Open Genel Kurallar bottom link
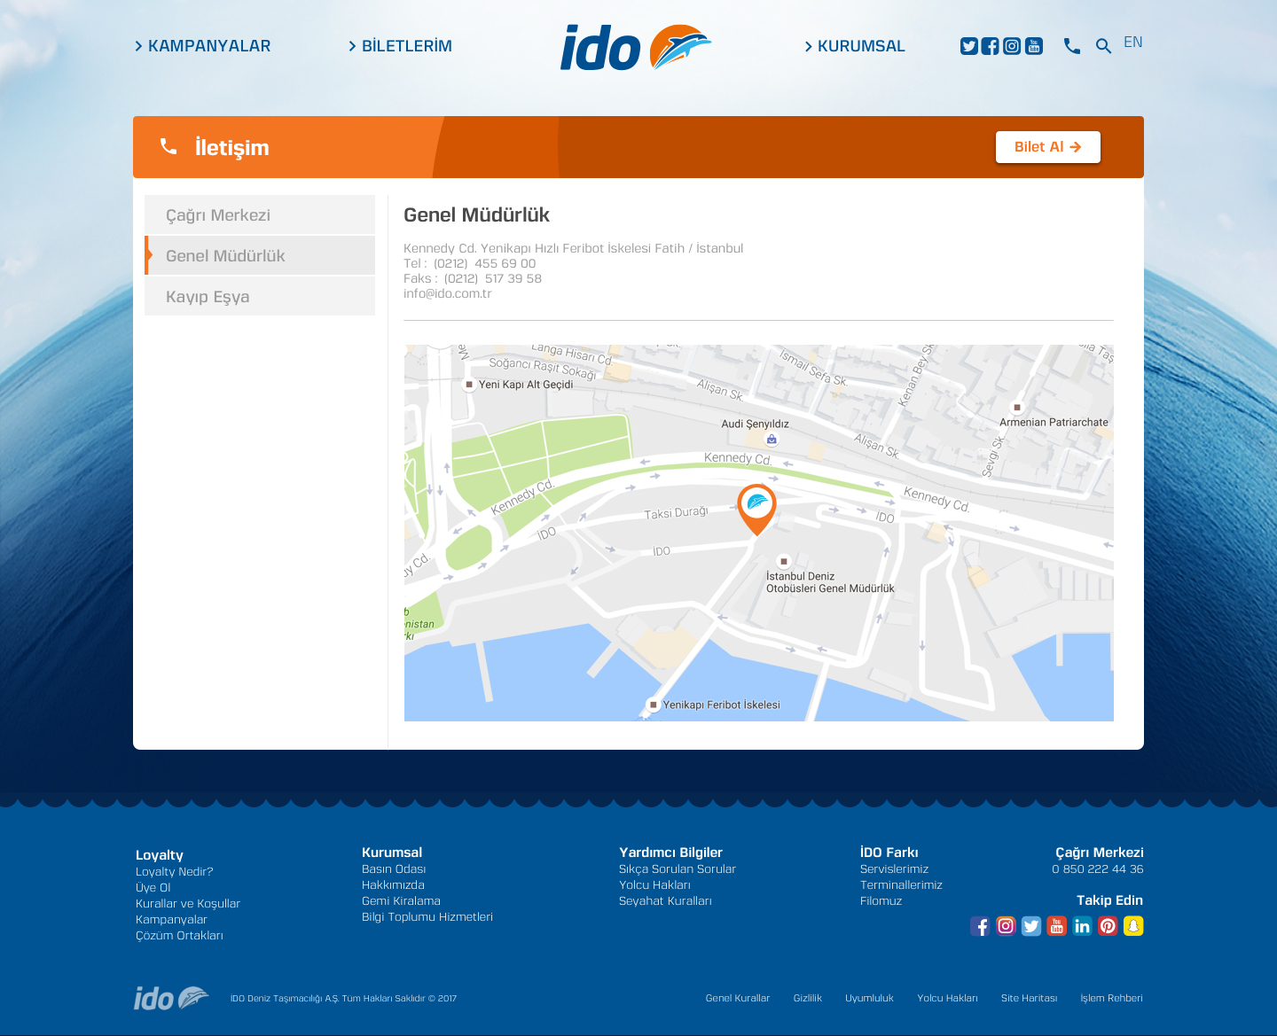Screen dimensions: 1277x1036 click(738, 999)
